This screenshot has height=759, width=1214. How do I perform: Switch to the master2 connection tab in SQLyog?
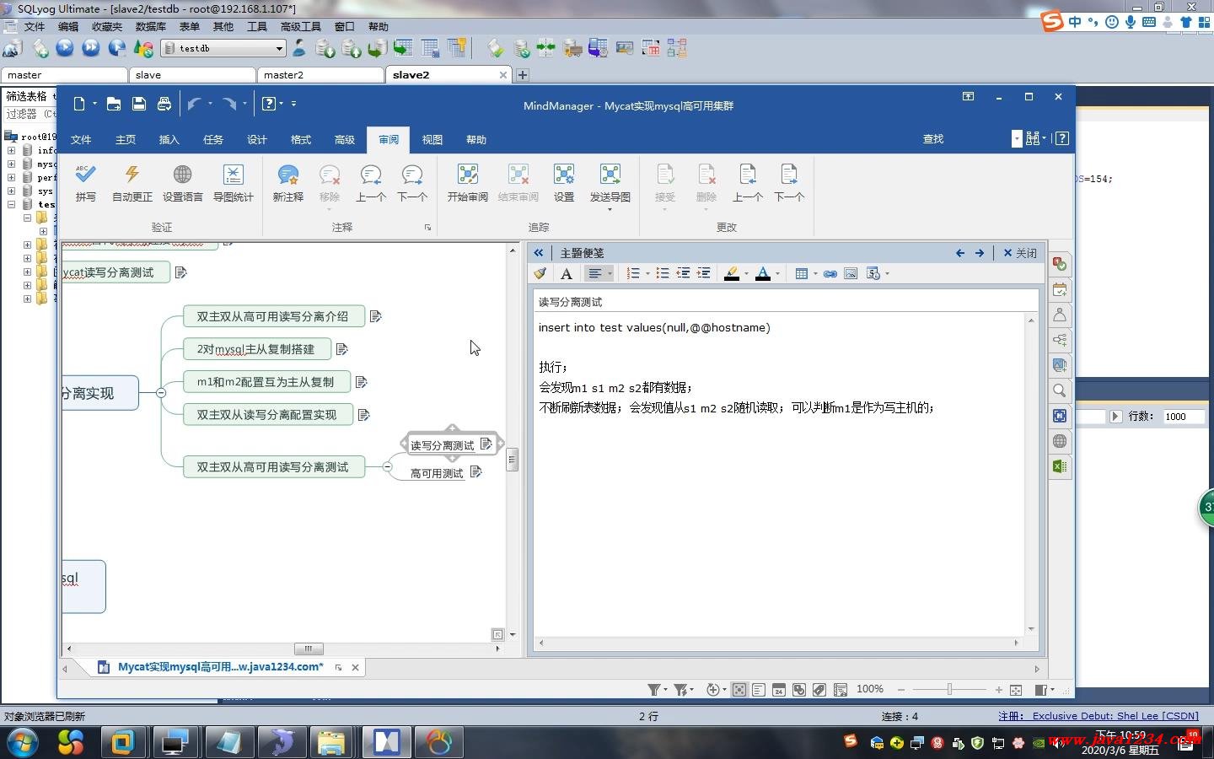pos(320,75)
